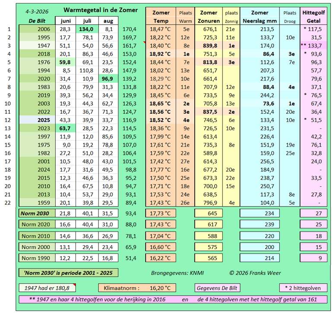Select the '* 2 hittegolven' legend box
Image resolution: width=336 pixels, height=313 pixels.
(303, 288)
